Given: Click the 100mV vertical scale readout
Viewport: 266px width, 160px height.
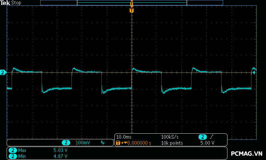Looking at the screenshot, I should (x=82, y=143).
